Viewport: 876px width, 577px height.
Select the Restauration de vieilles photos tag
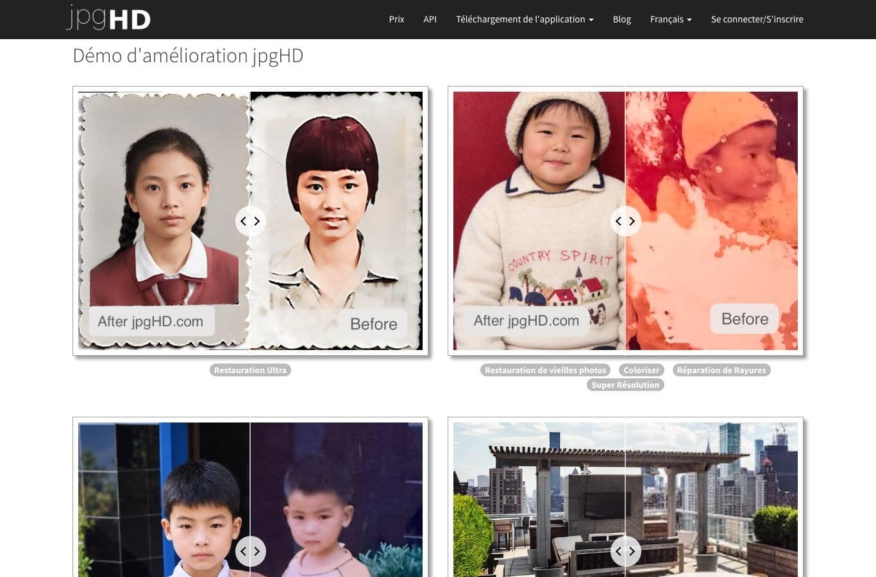(x=546, y=370)
